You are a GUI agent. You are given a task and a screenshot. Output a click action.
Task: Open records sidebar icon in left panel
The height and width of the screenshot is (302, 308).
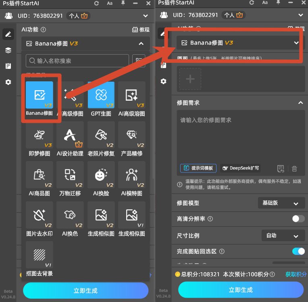[x=8, y=66]
